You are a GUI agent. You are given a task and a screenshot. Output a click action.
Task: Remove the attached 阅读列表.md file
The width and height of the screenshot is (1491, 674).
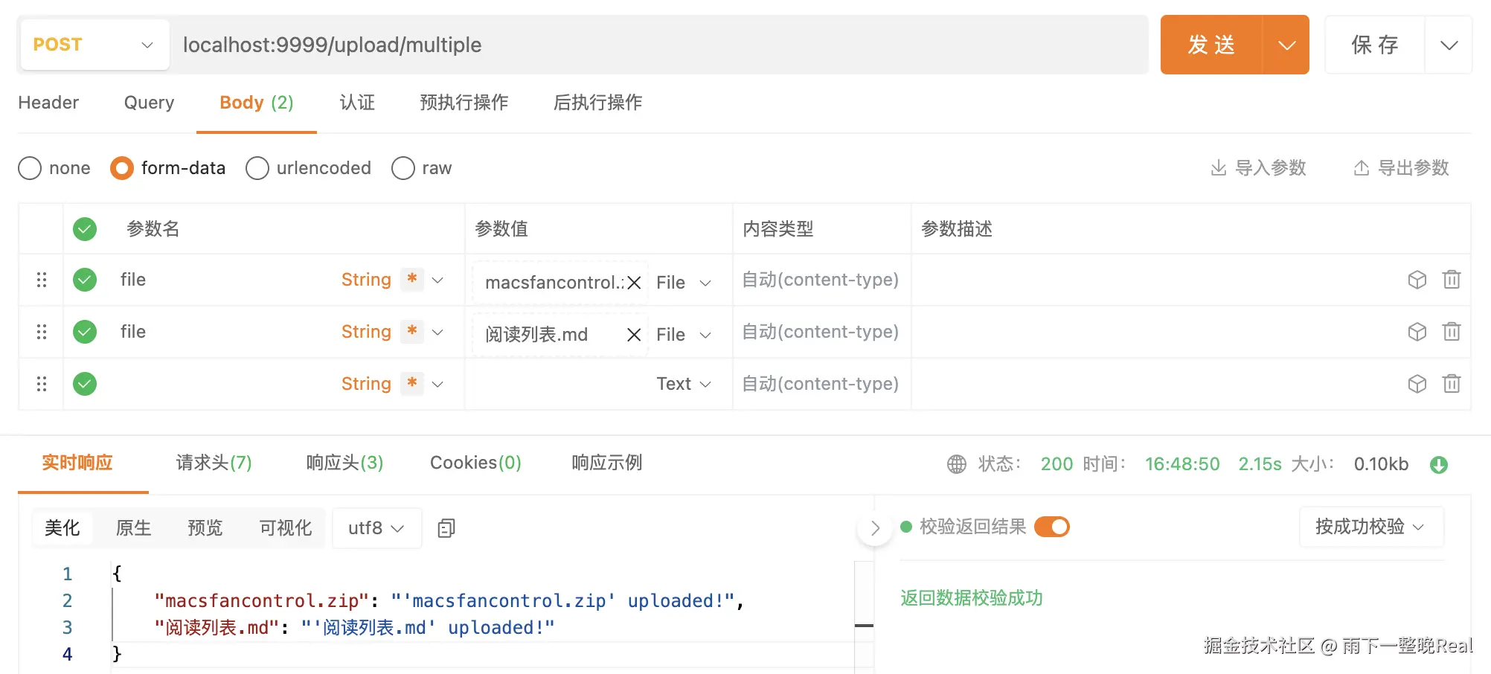(x=634, y=335)
